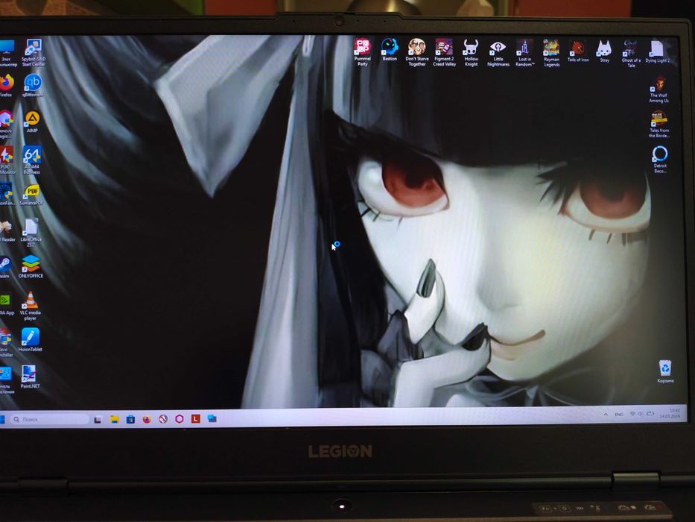The width and height of the screenshot is (695, 522).
Task: Open the clock and date in the taskbar
Action: 670,413
